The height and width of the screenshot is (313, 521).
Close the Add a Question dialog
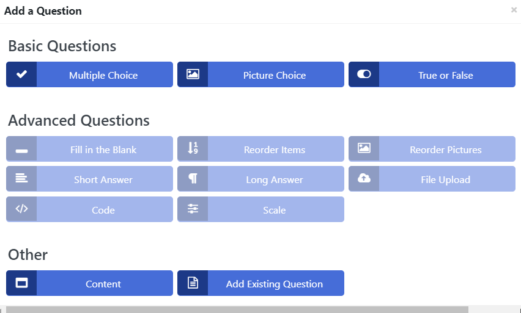point(514,10)
